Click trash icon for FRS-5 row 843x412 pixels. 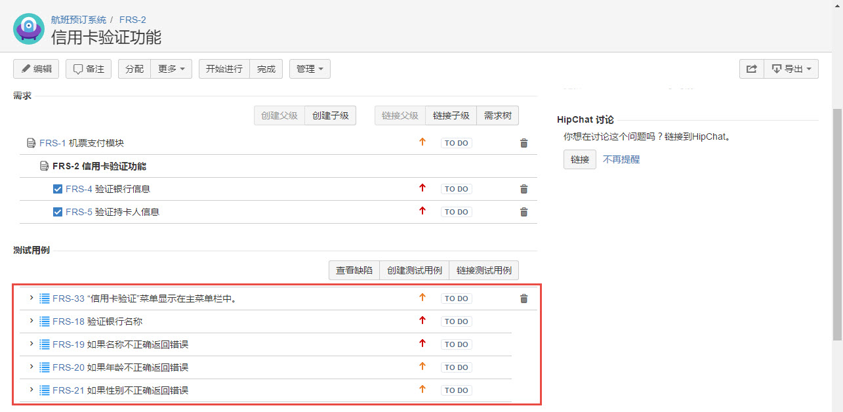tap(524, 212)
